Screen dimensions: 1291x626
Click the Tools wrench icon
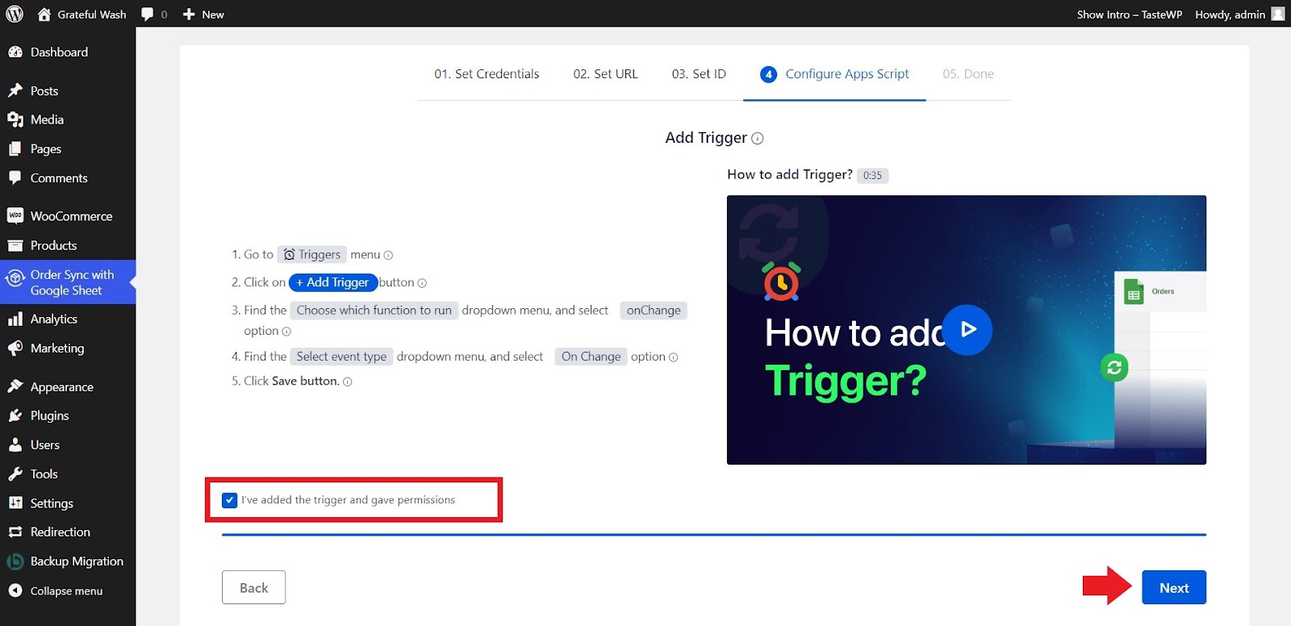point(15,474)
